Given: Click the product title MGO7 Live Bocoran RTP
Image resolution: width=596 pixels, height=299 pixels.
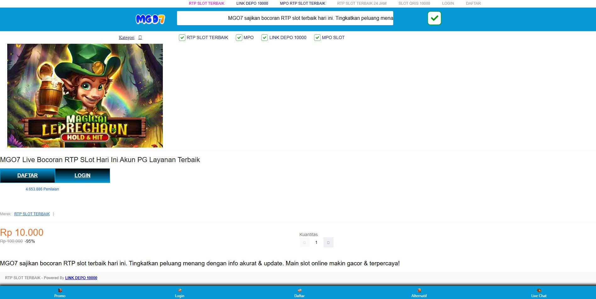Looking at the screenshot, I should tap(100, 160).
